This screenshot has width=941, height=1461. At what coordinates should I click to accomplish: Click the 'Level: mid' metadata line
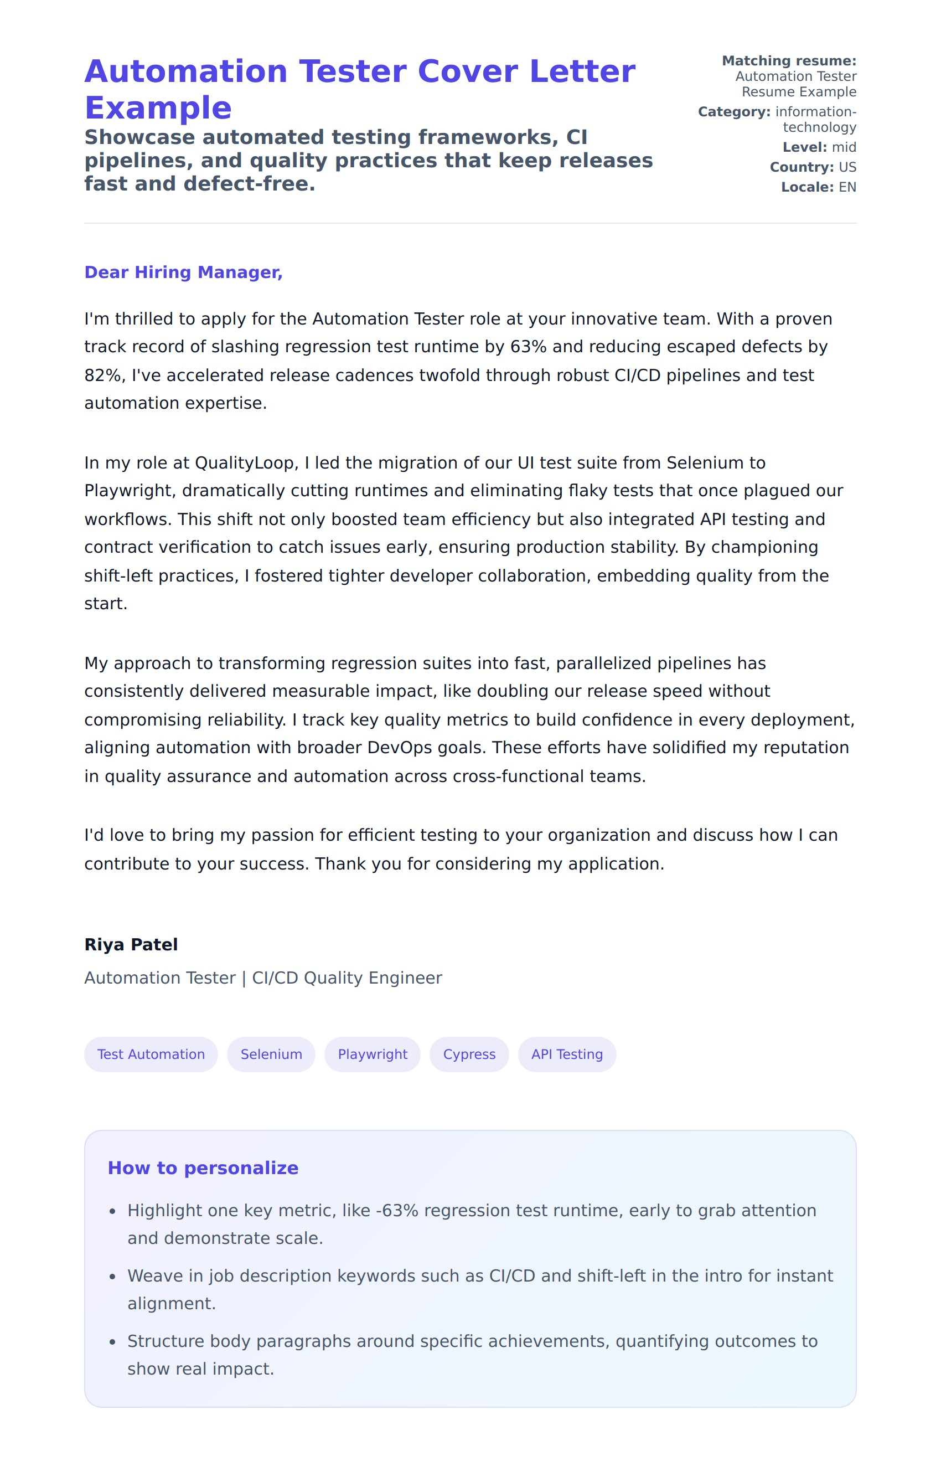pyautogui.click(x=819, y=147)
